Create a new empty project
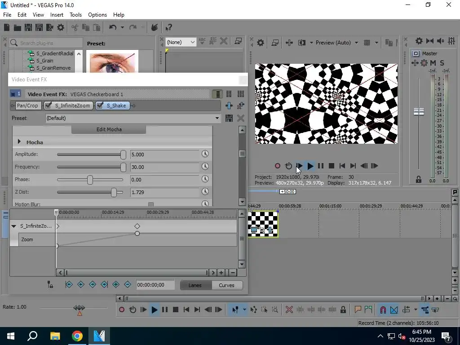Image resolution: width=460 pixels, height=345 pixels. point(7,27)
